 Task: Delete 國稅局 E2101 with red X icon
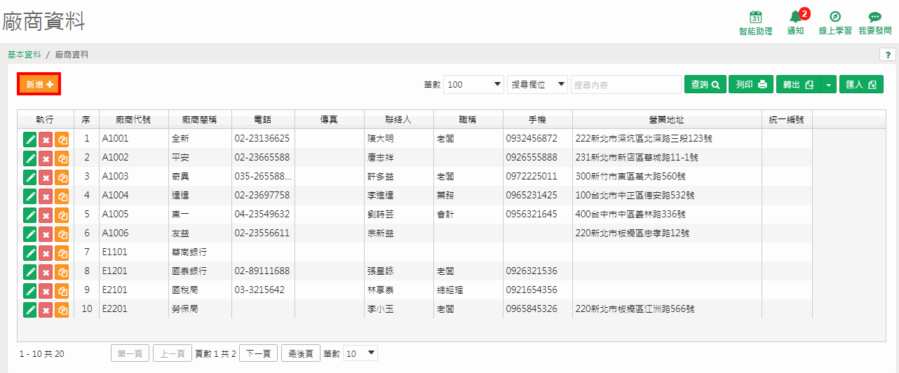click(x=46, y=290)
